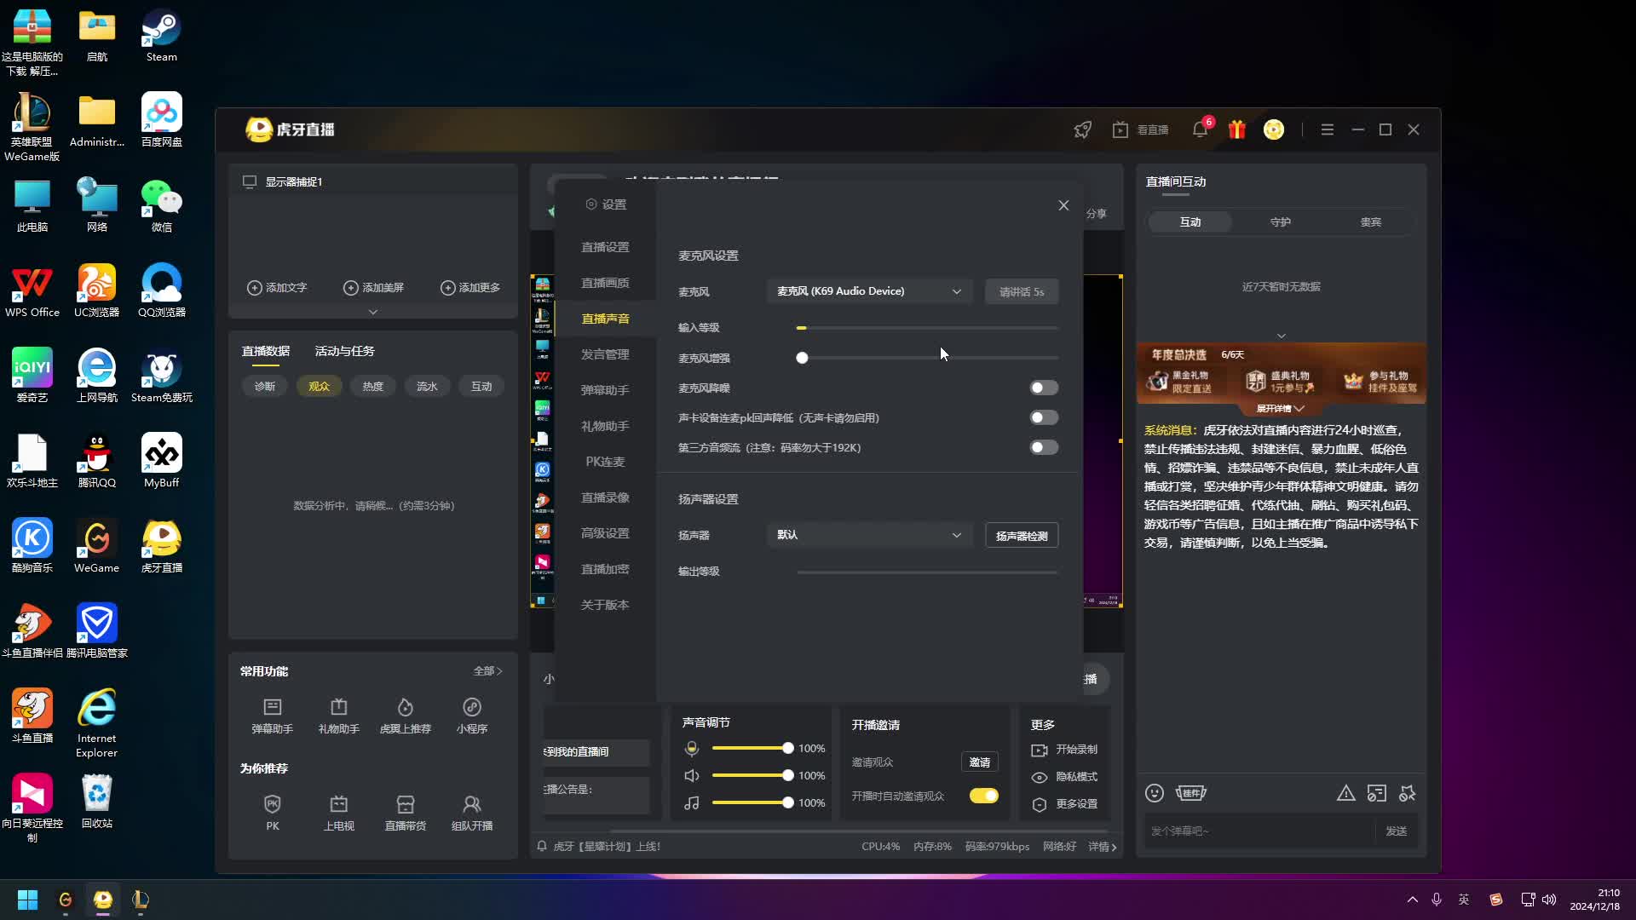Click the rocket icon in title bar
The width and height of the screenshot is (1636, 920).
[x=1082, y=129]
